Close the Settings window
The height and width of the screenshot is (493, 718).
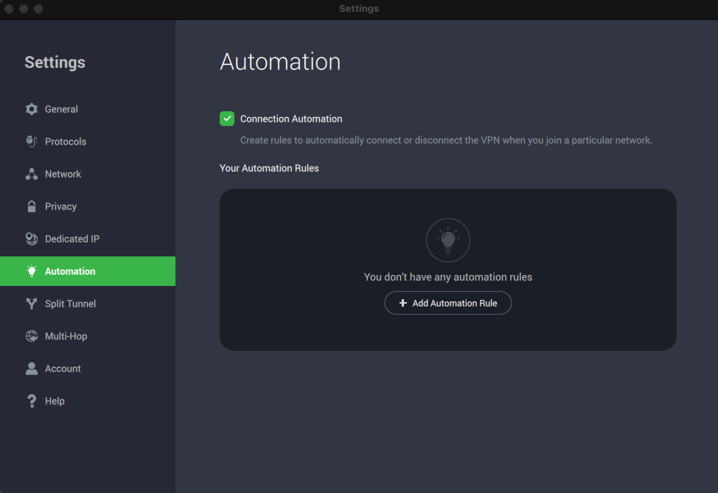(10, 9)
